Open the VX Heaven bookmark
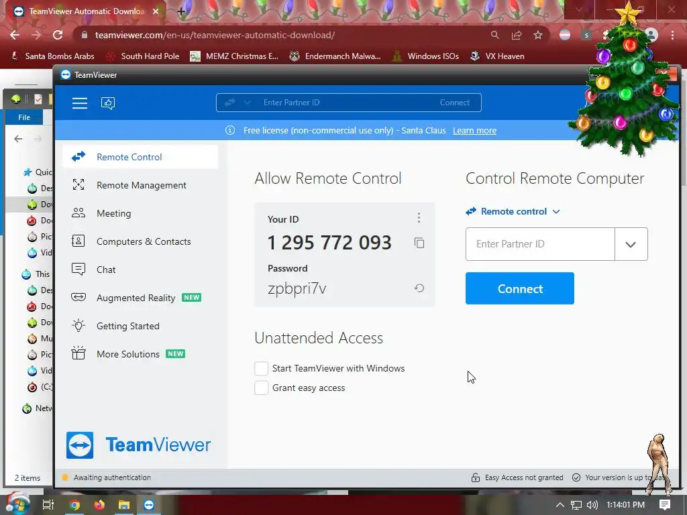 click(x=497, y=56)
